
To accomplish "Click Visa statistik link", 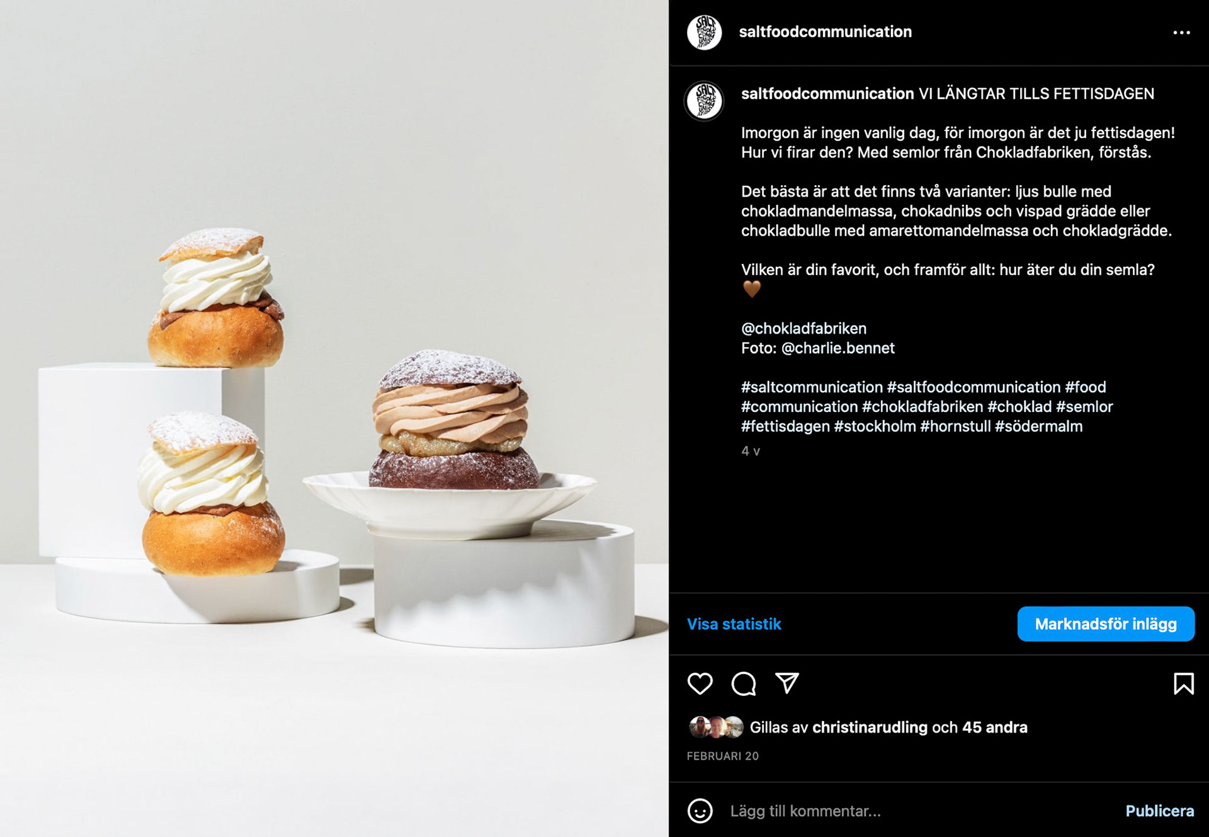I will coord(734,624).
